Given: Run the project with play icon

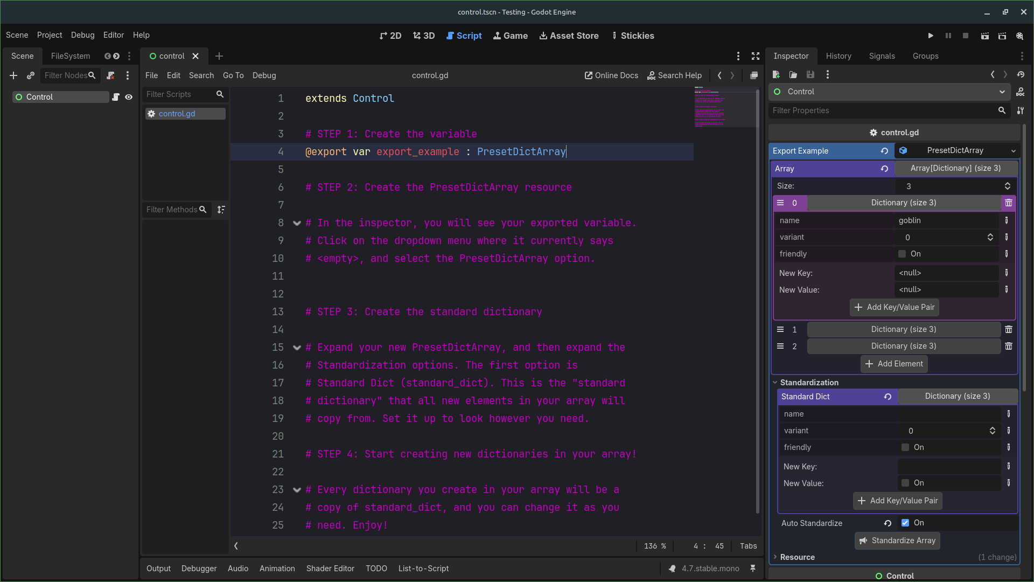Looking at the screenshot, I should click(x=931, y=36).
